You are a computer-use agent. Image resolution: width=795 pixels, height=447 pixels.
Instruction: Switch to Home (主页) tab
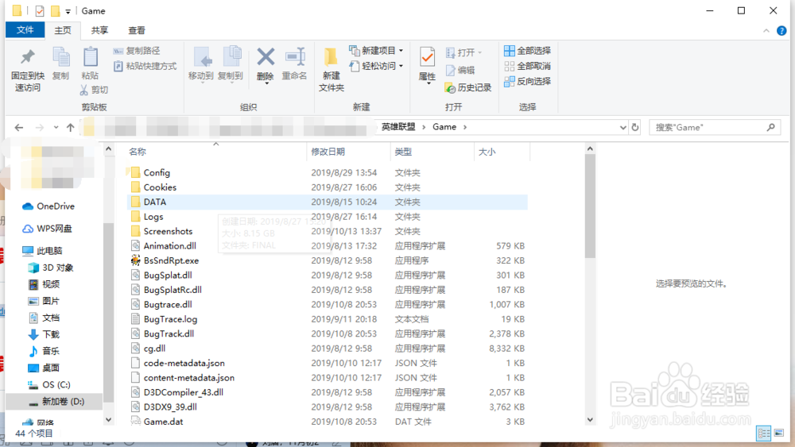pyautogui.click(x=63, y=30)
